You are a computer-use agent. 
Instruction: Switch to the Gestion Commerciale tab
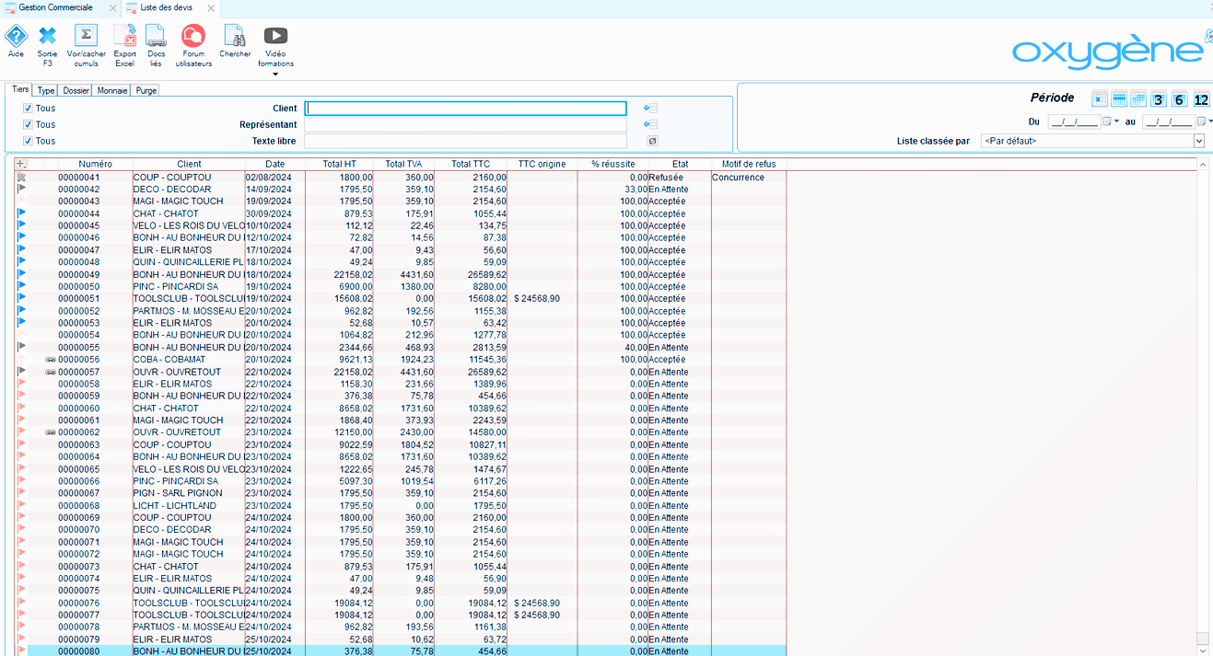click(55, 8)
